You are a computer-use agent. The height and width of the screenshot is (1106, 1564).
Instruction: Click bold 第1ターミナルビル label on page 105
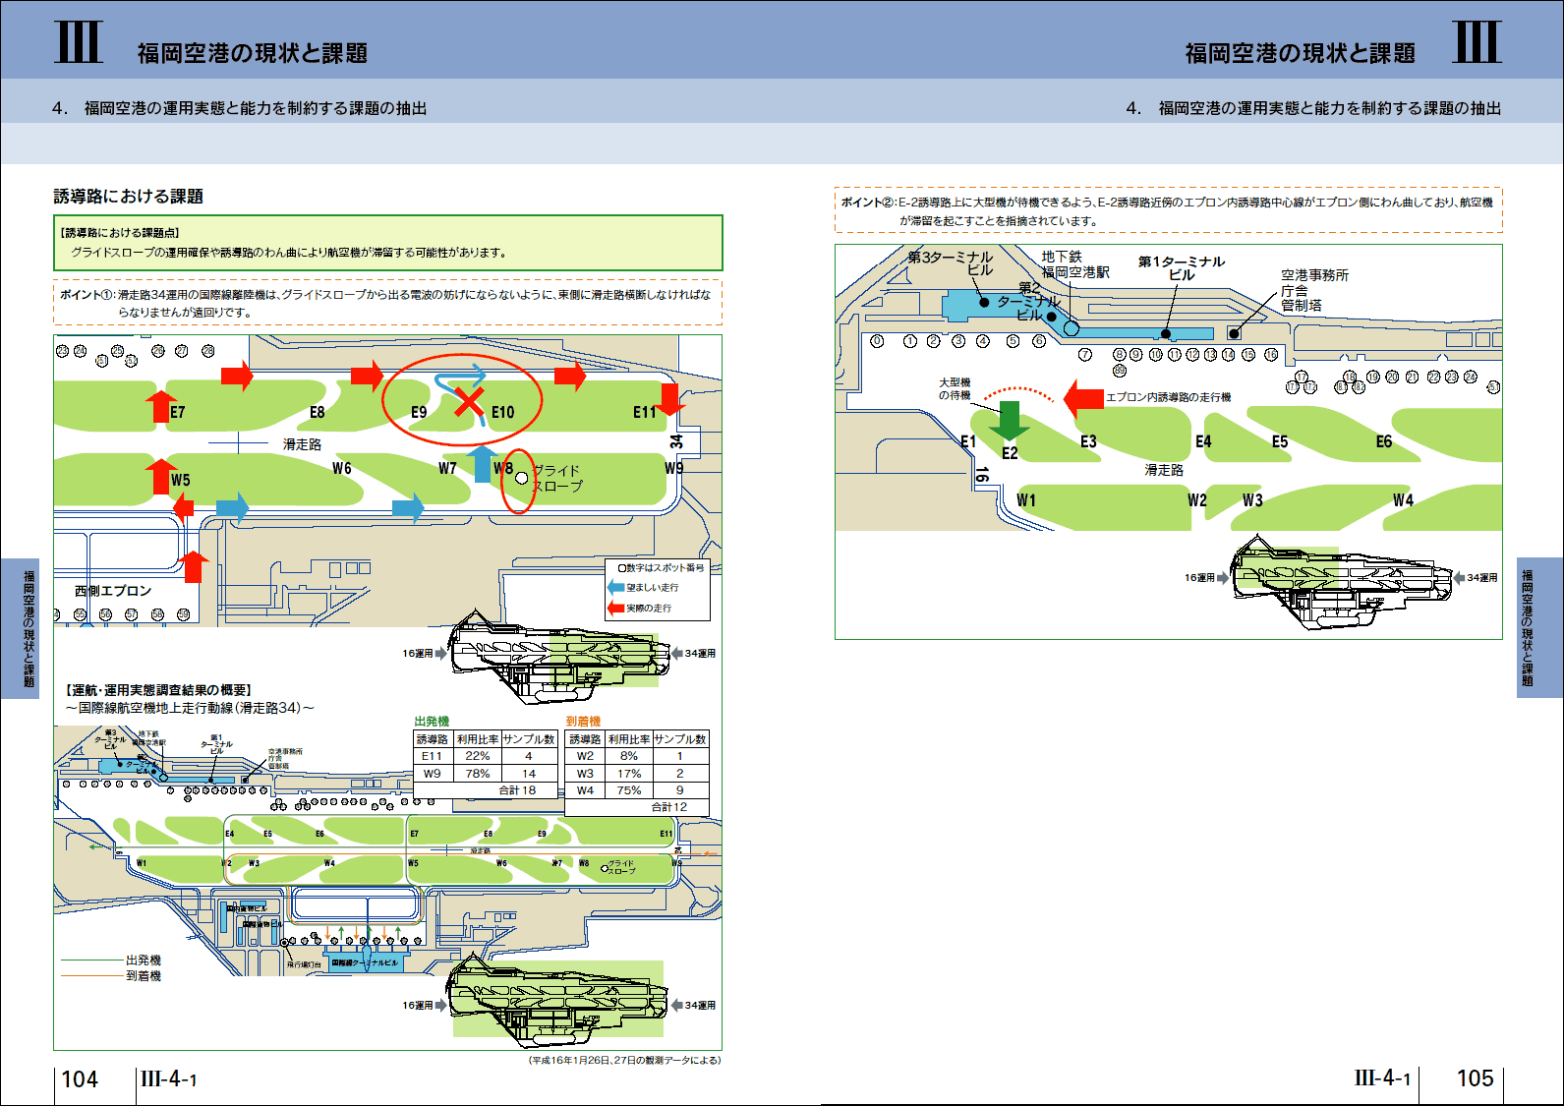pyautogui.click(x=1182, y=267)
